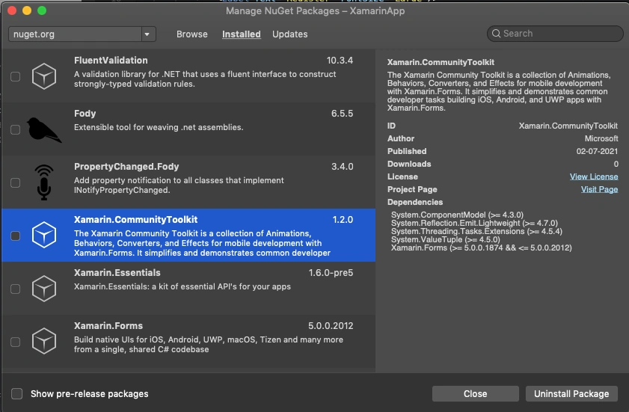Switch to the Updates tab
629x412 pixels.
pos(290,34)
